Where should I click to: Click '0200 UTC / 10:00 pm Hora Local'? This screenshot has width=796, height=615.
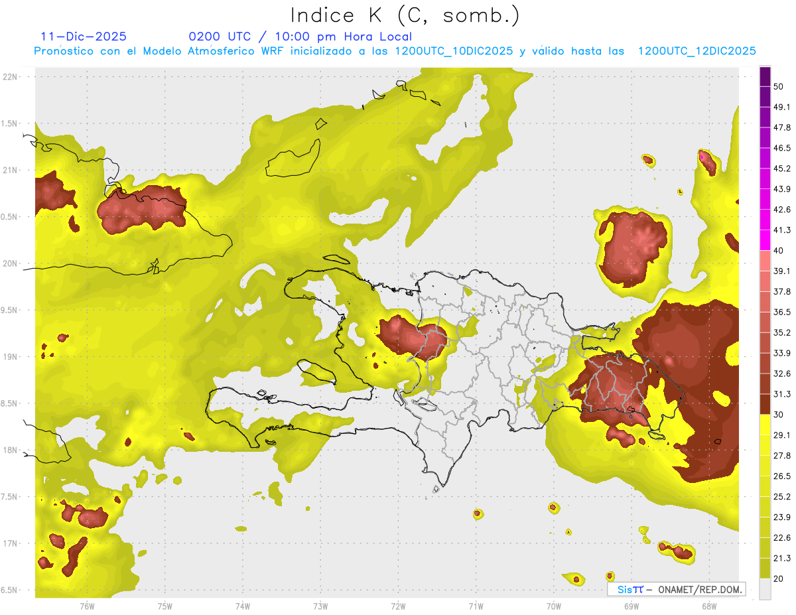click(x=300, y=36)
